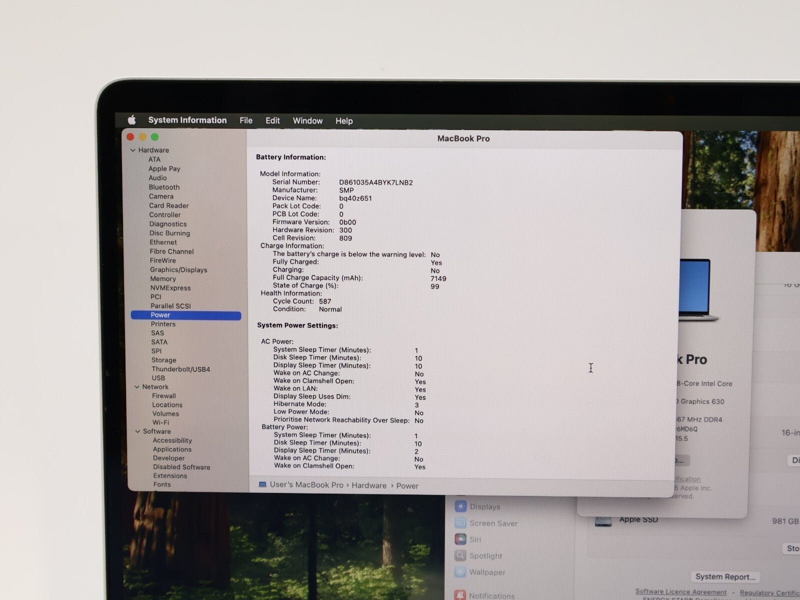Select Camera in the sidebar

tap(161, 196)
